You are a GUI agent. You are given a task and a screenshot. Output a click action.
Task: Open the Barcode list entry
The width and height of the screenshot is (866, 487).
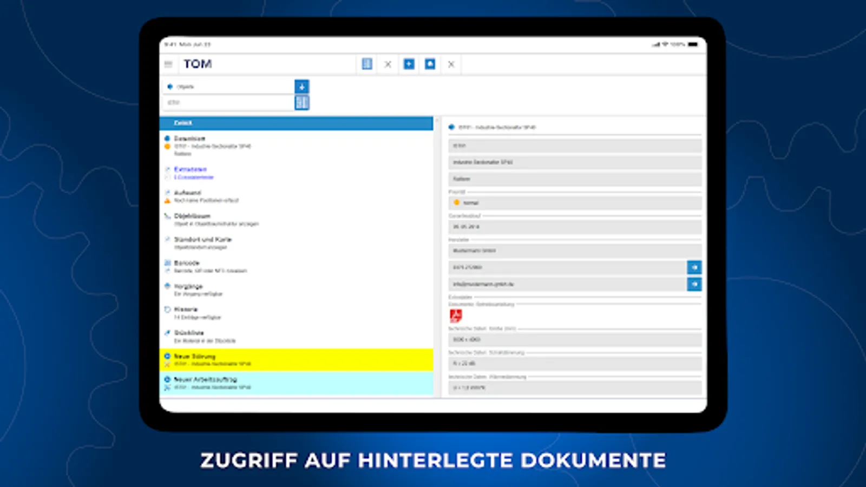297,267
